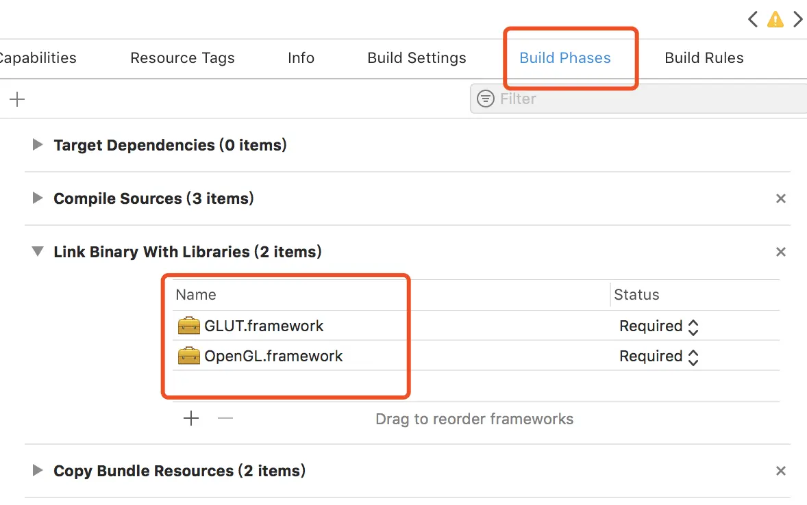Open the Required status dropdown for OpenGL.framework

[x=693, y=356]
